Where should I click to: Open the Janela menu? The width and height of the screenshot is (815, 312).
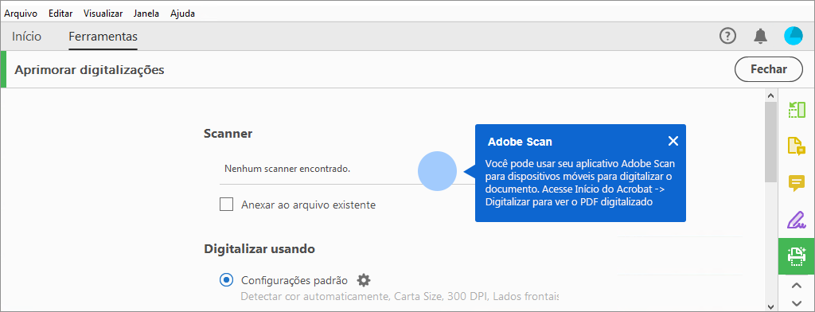pos(146,14)
